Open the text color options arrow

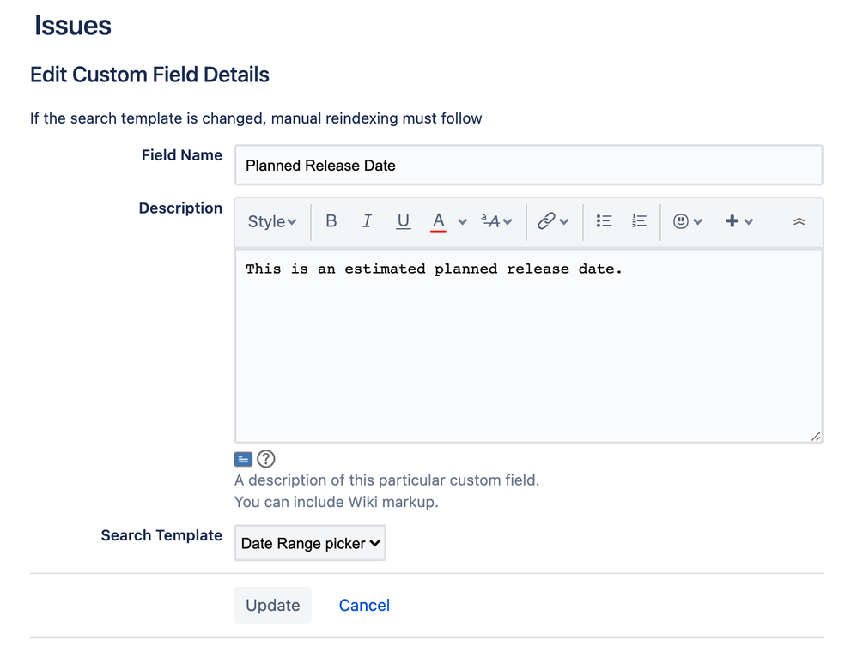[x=462, y=221]
